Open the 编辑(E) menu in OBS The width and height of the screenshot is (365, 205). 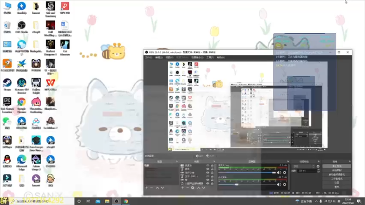pyautogui.click(x=159, y=57)
